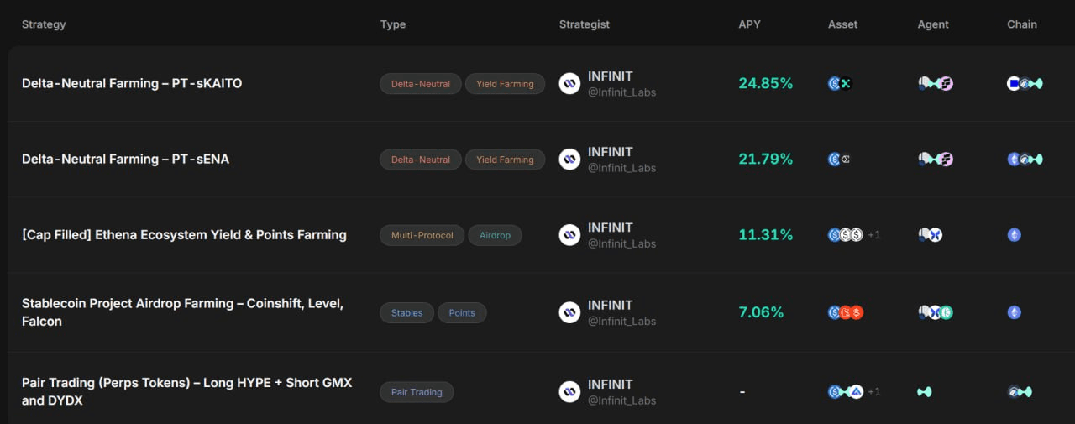Click the @Infinit_Labs handle in the Pair Trading row
1075x424 pixels.
[621, 400]
